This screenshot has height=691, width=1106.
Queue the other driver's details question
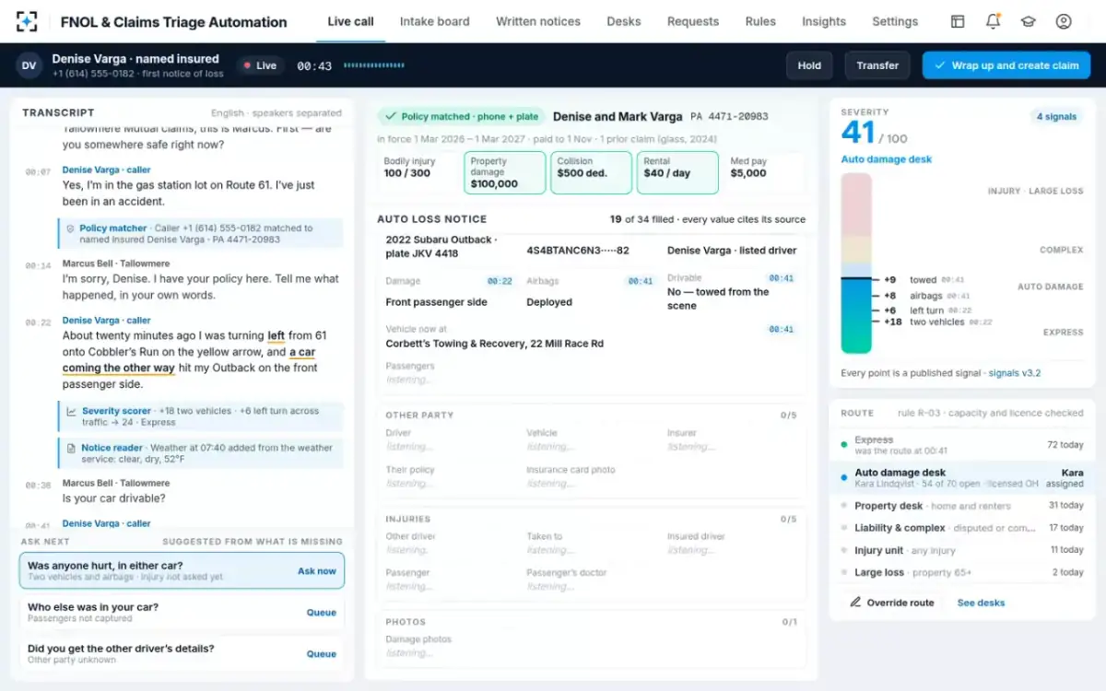321,654
